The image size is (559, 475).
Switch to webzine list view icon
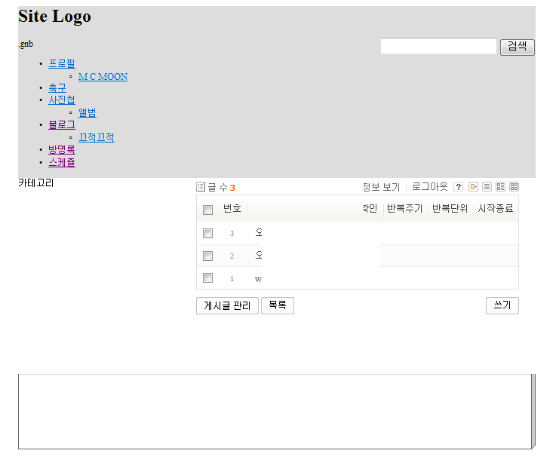500,187
